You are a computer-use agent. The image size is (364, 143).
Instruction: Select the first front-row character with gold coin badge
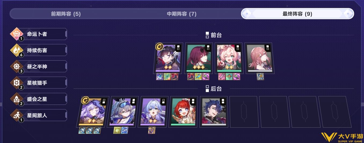[x=168, y=58]
